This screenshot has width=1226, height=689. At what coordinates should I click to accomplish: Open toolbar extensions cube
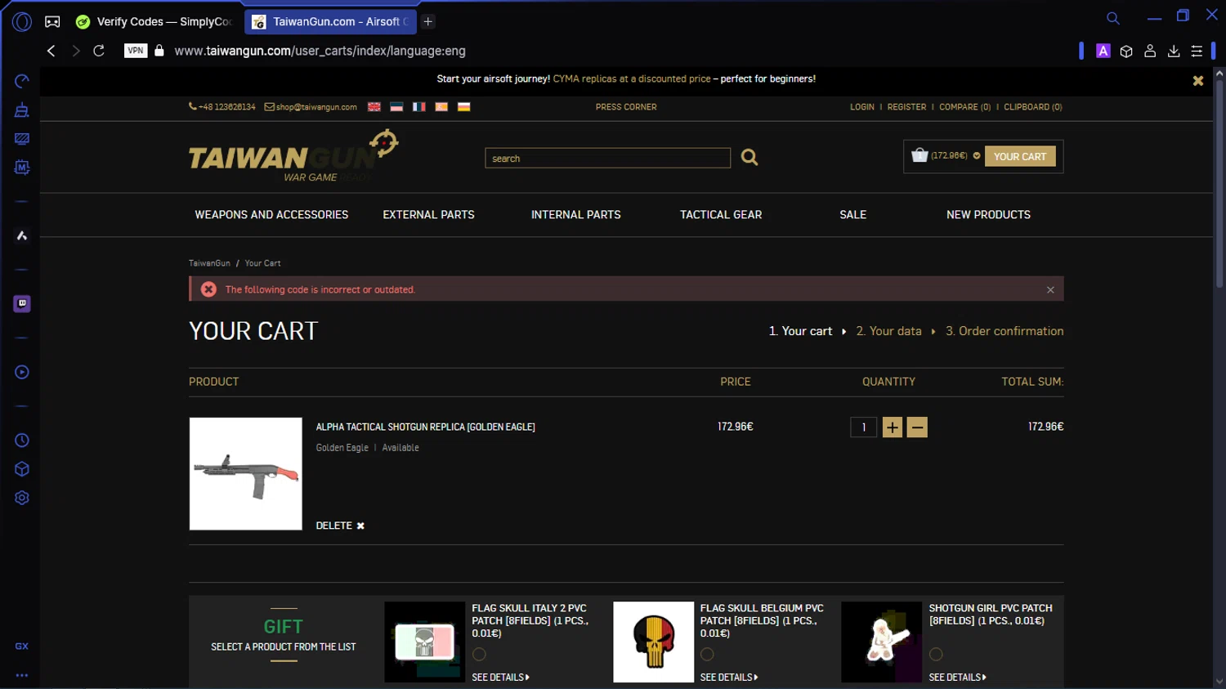[x=1126, y=51]
